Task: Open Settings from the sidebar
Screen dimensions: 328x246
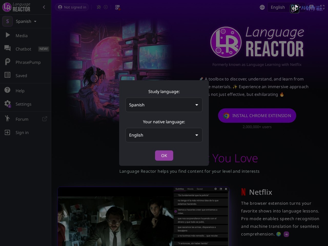Action: point(26,104)
